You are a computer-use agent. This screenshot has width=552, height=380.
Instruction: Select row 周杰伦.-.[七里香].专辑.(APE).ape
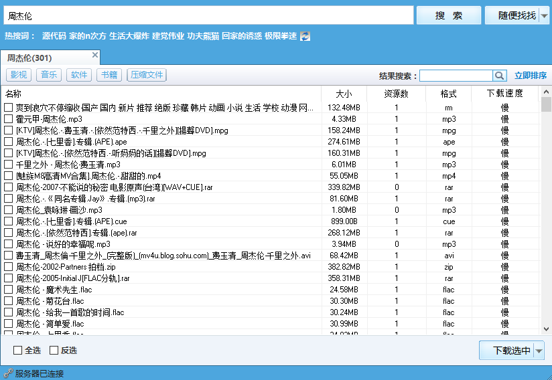coord(271,142)
